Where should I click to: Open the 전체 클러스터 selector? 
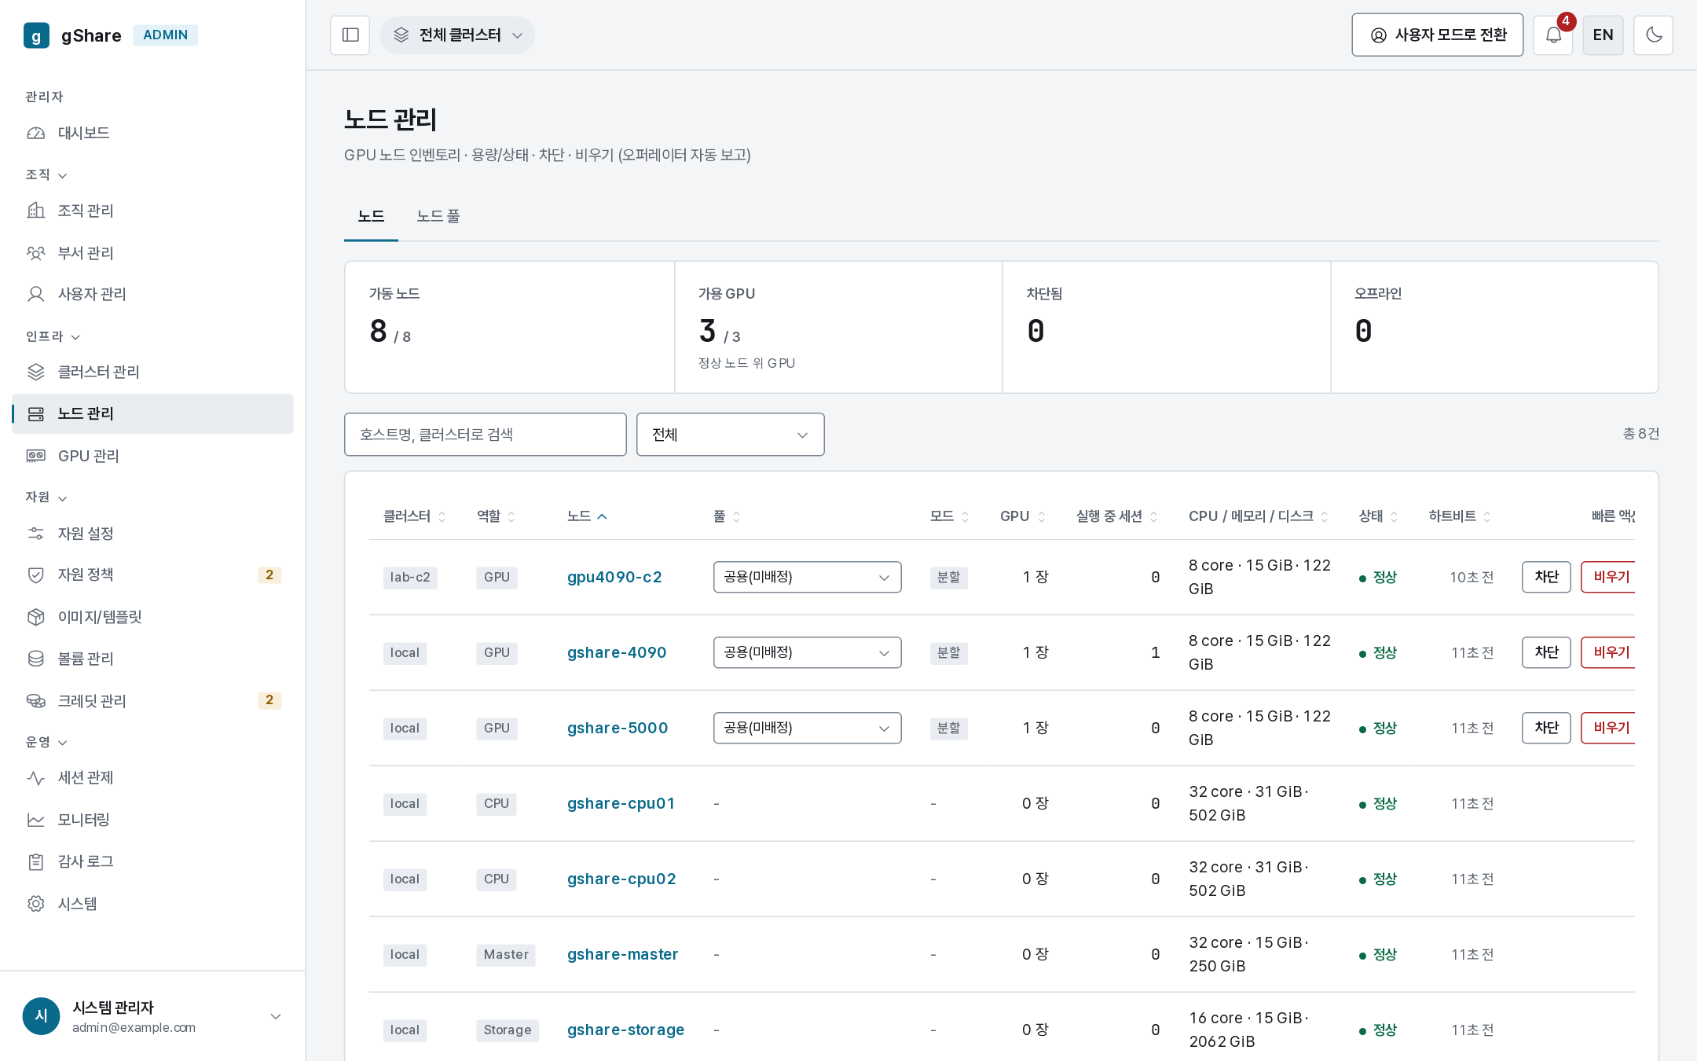tap(457, 35)
